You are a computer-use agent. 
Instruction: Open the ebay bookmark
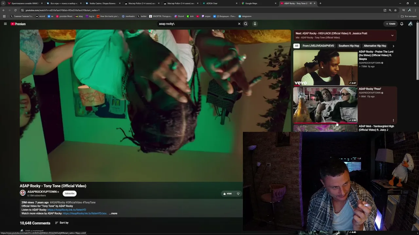(79, 16)
